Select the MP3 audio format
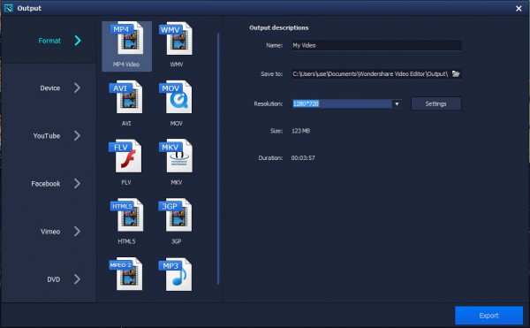 (x=177, y=275)
